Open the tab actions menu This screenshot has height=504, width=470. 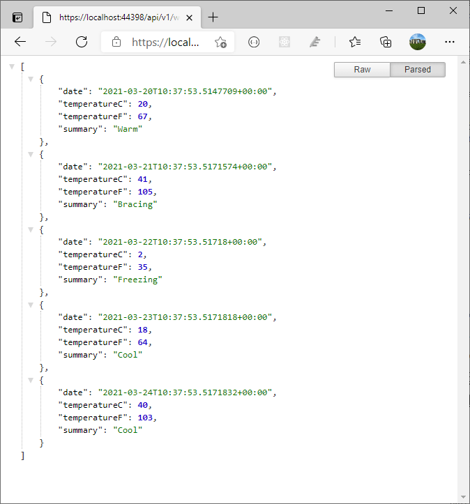click(17, 17)
